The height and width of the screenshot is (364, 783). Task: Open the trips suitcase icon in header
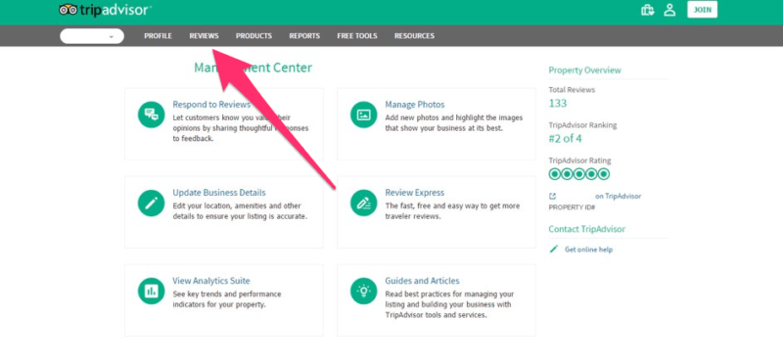click(648, 10)
